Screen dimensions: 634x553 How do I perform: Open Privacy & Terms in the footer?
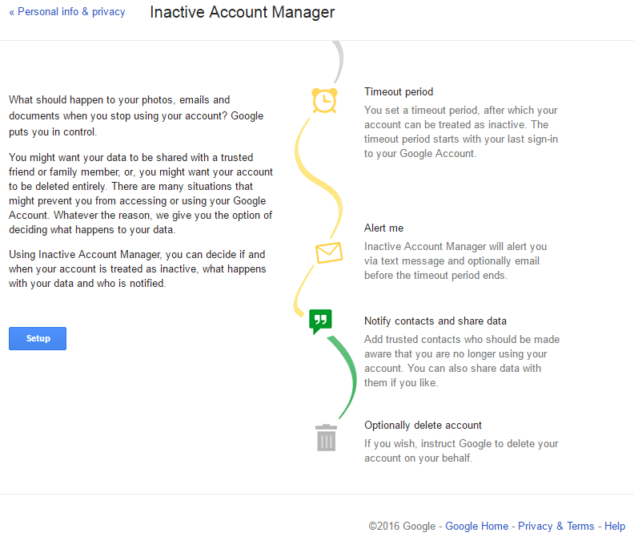coord(556,526)
